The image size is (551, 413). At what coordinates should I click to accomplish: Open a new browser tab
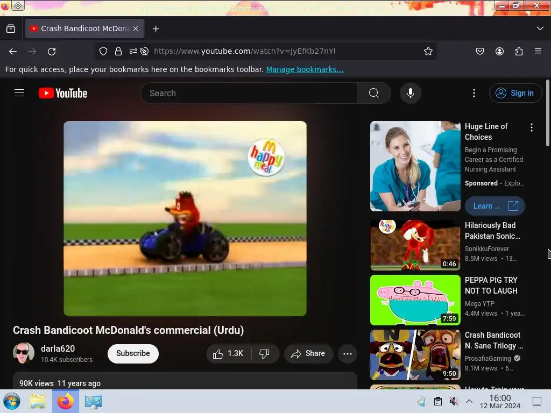tap(156, 29)
